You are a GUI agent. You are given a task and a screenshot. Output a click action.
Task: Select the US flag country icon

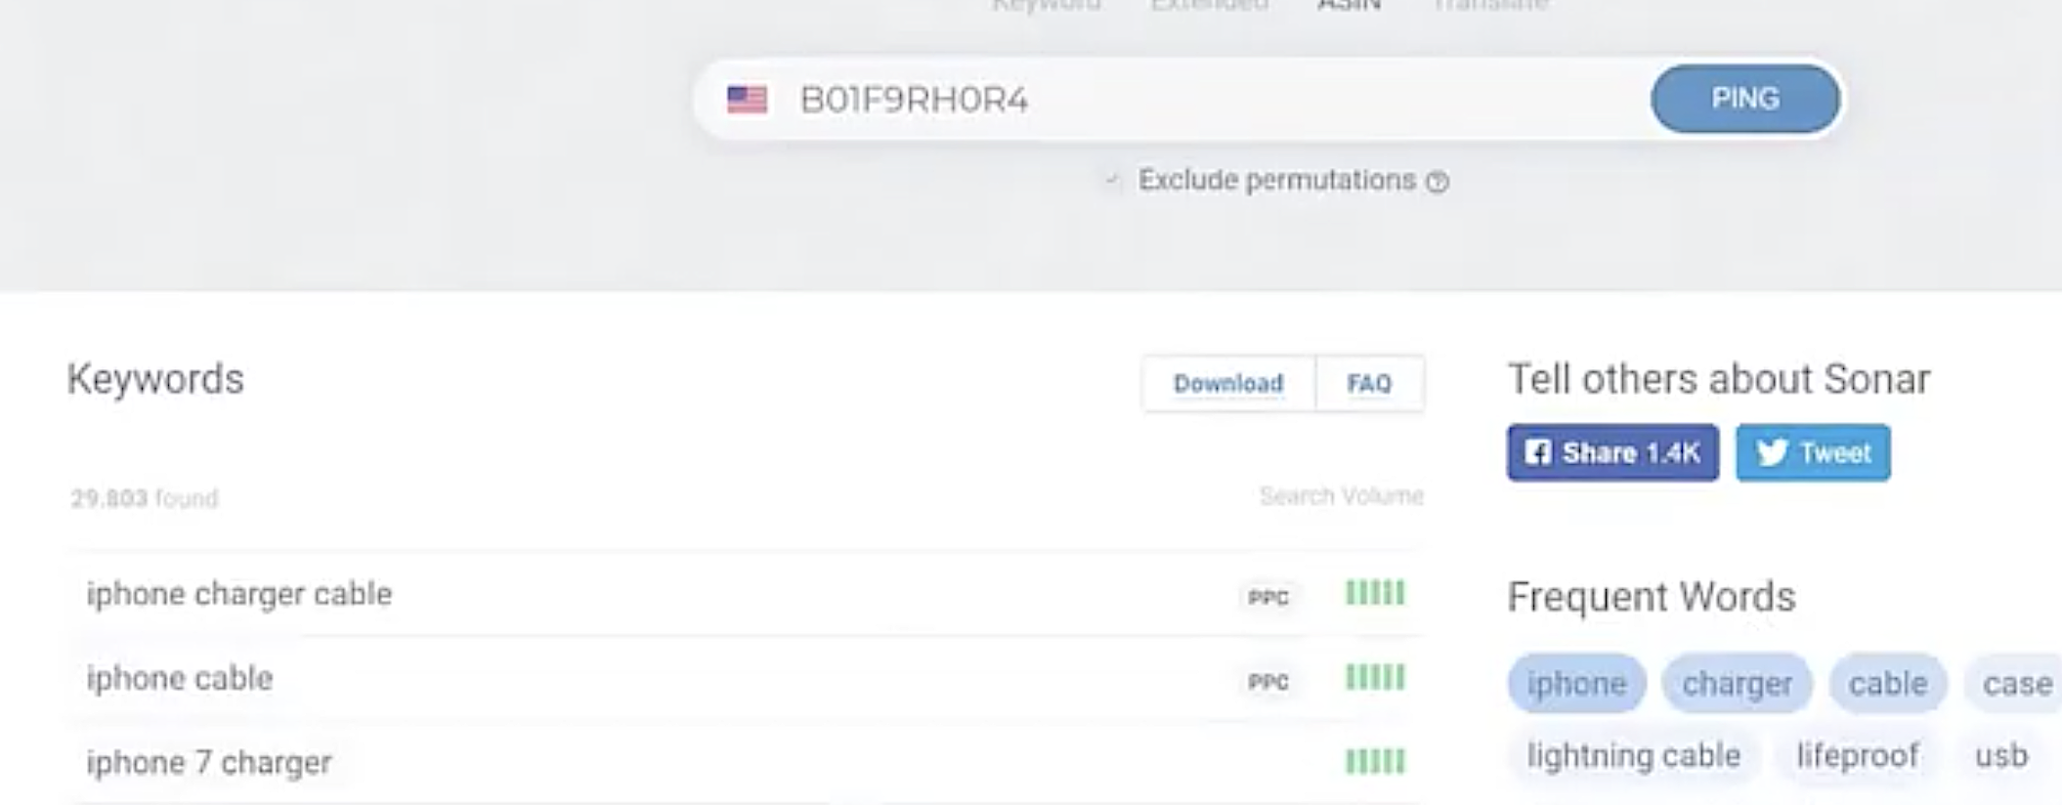point(748,100)
